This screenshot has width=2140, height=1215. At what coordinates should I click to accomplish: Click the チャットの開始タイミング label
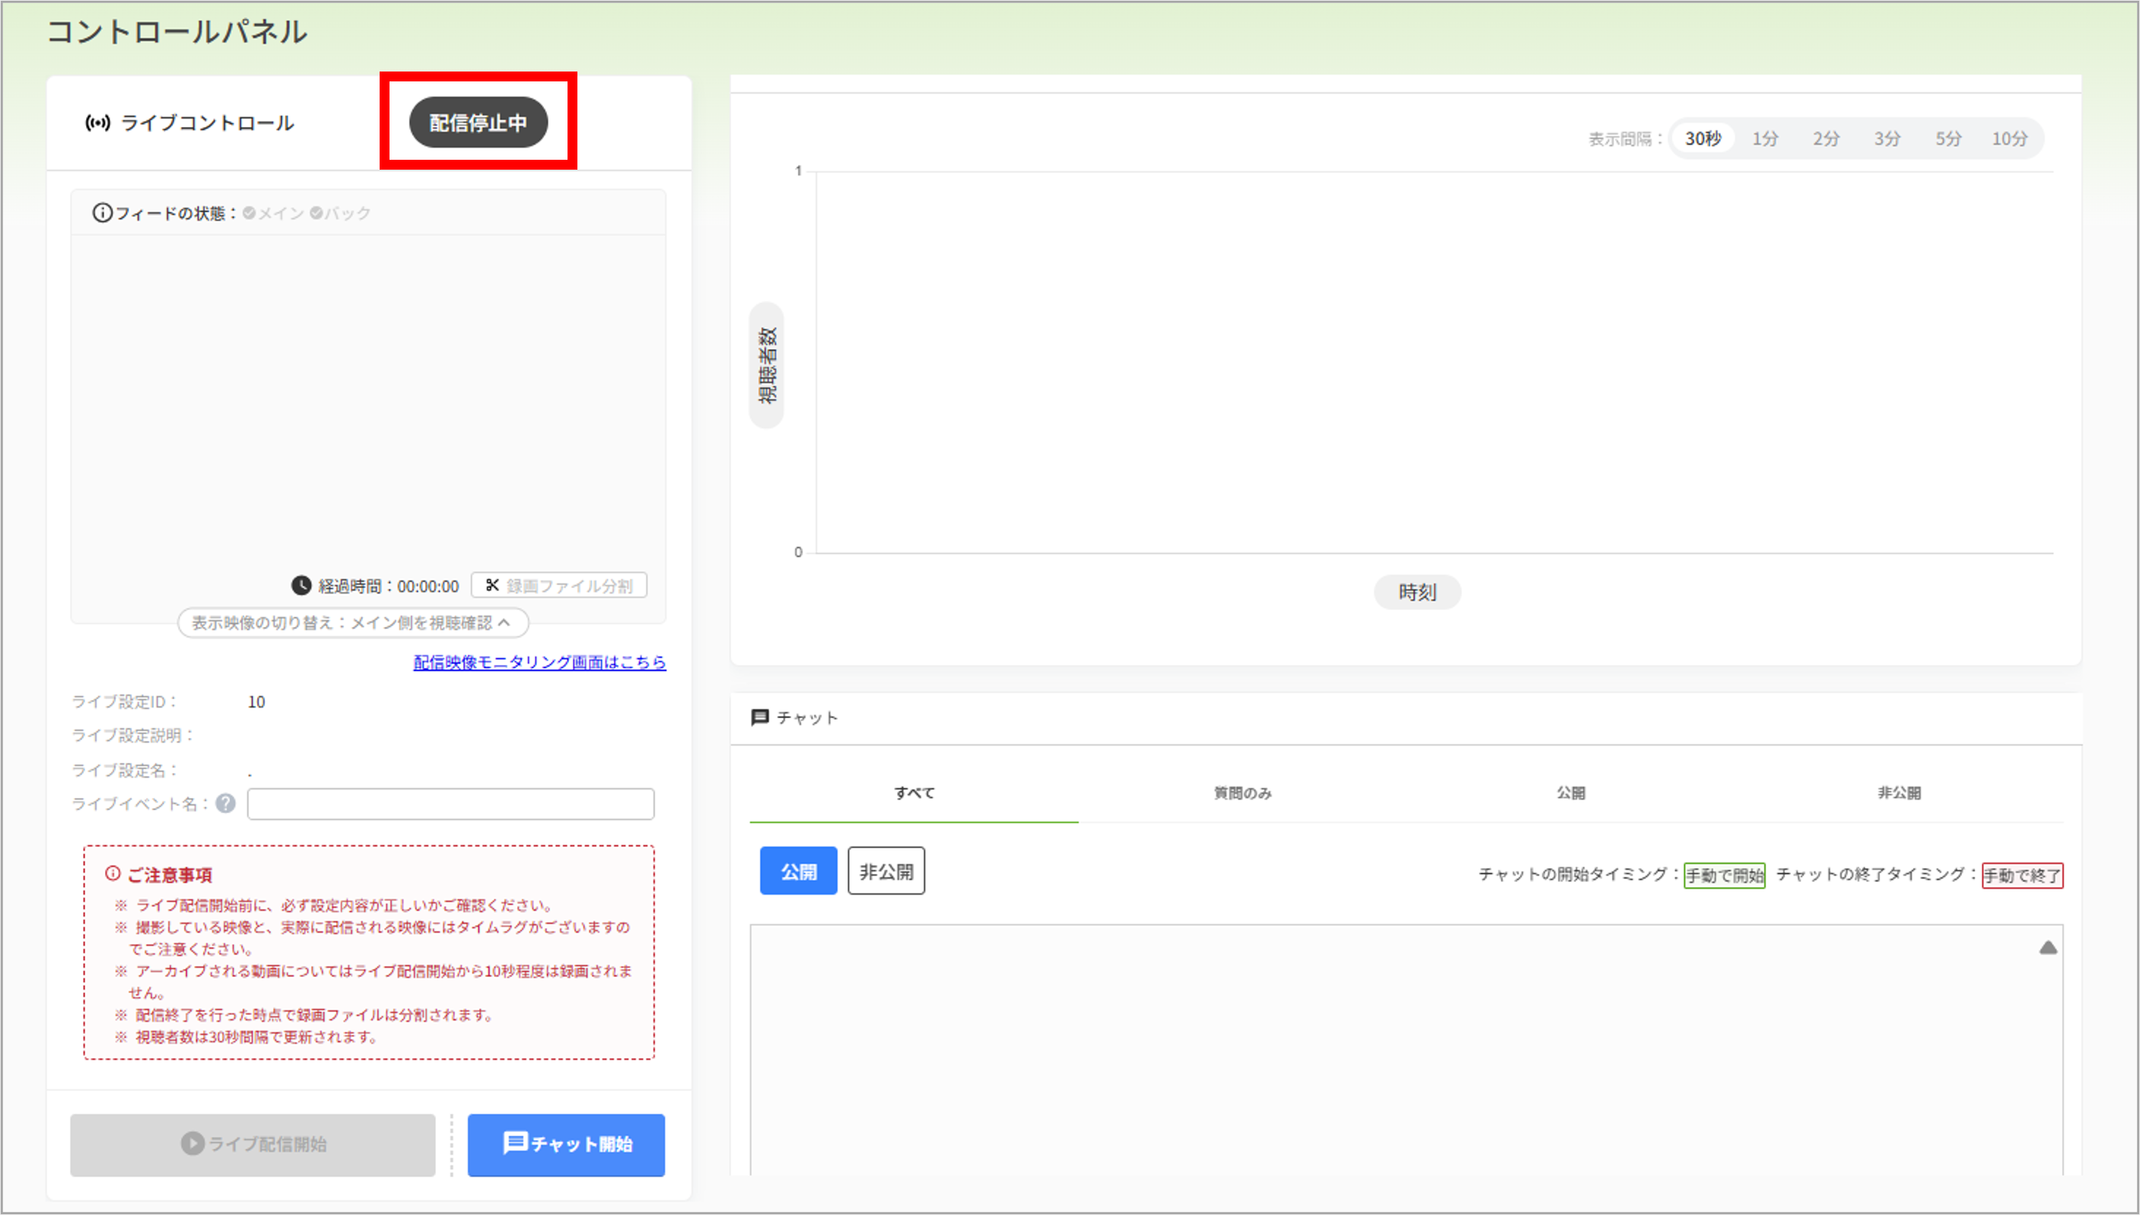pyautogui.click(x=1579, y=874)
